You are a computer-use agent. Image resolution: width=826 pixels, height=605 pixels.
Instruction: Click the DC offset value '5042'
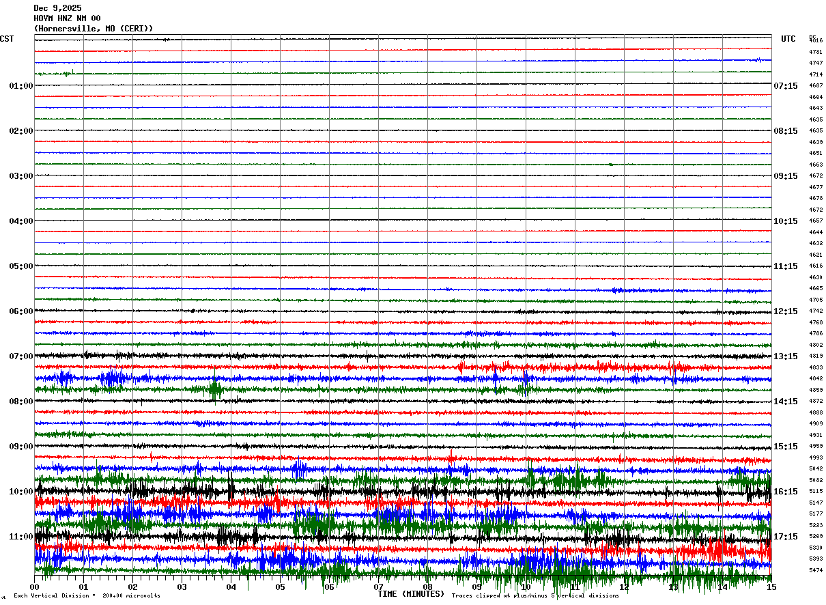(816, 468)
